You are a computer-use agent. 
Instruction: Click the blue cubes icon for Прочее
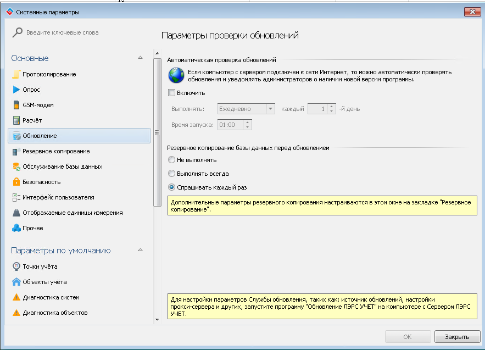coord(16,228)
